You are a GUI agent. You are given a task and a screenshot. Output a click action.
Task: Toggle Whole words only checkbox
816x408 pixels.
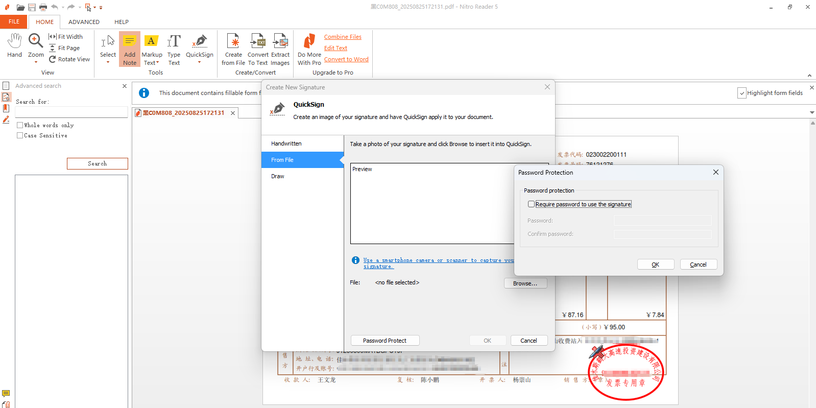click(x=20, y=125)
